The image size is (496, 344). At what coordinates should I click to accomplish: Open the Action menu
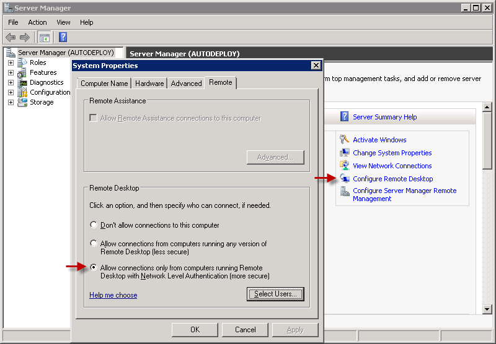pos(37,22)
